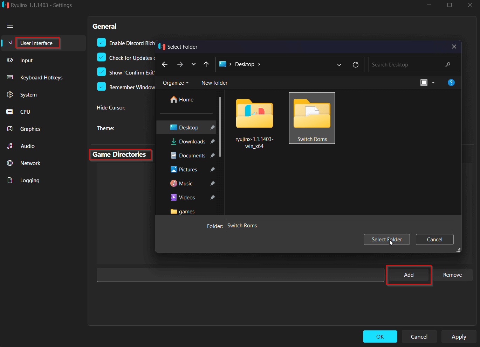The image size is (480, 347).
Task: Click the Keyboard Hotkeys keyboard icon
Action: (10, 77)
